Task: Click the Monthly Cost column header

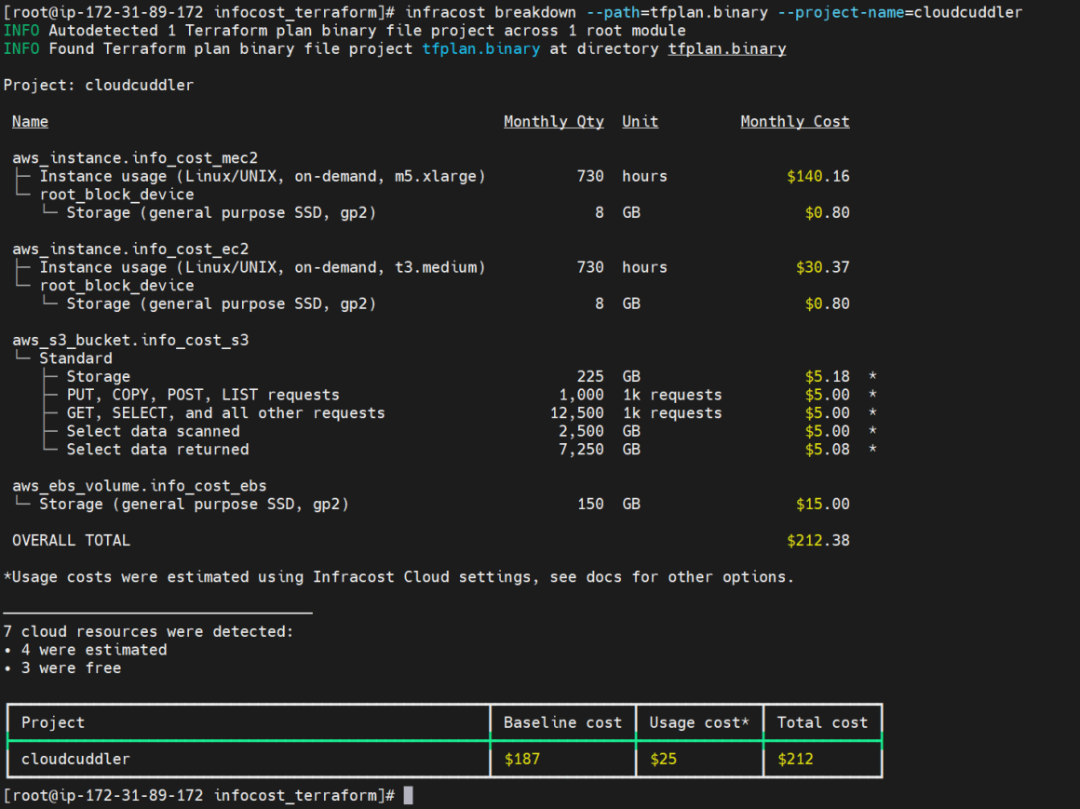Action: click(795, 122)
